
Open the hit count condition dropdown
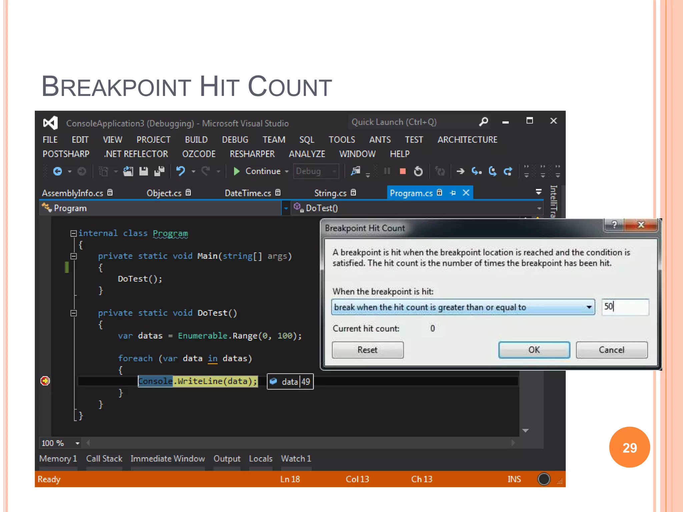pos(589,307)
